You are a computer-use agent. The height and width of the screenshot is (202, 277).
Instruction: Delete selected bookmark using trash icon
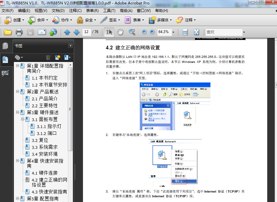click(x=47, y=57)
